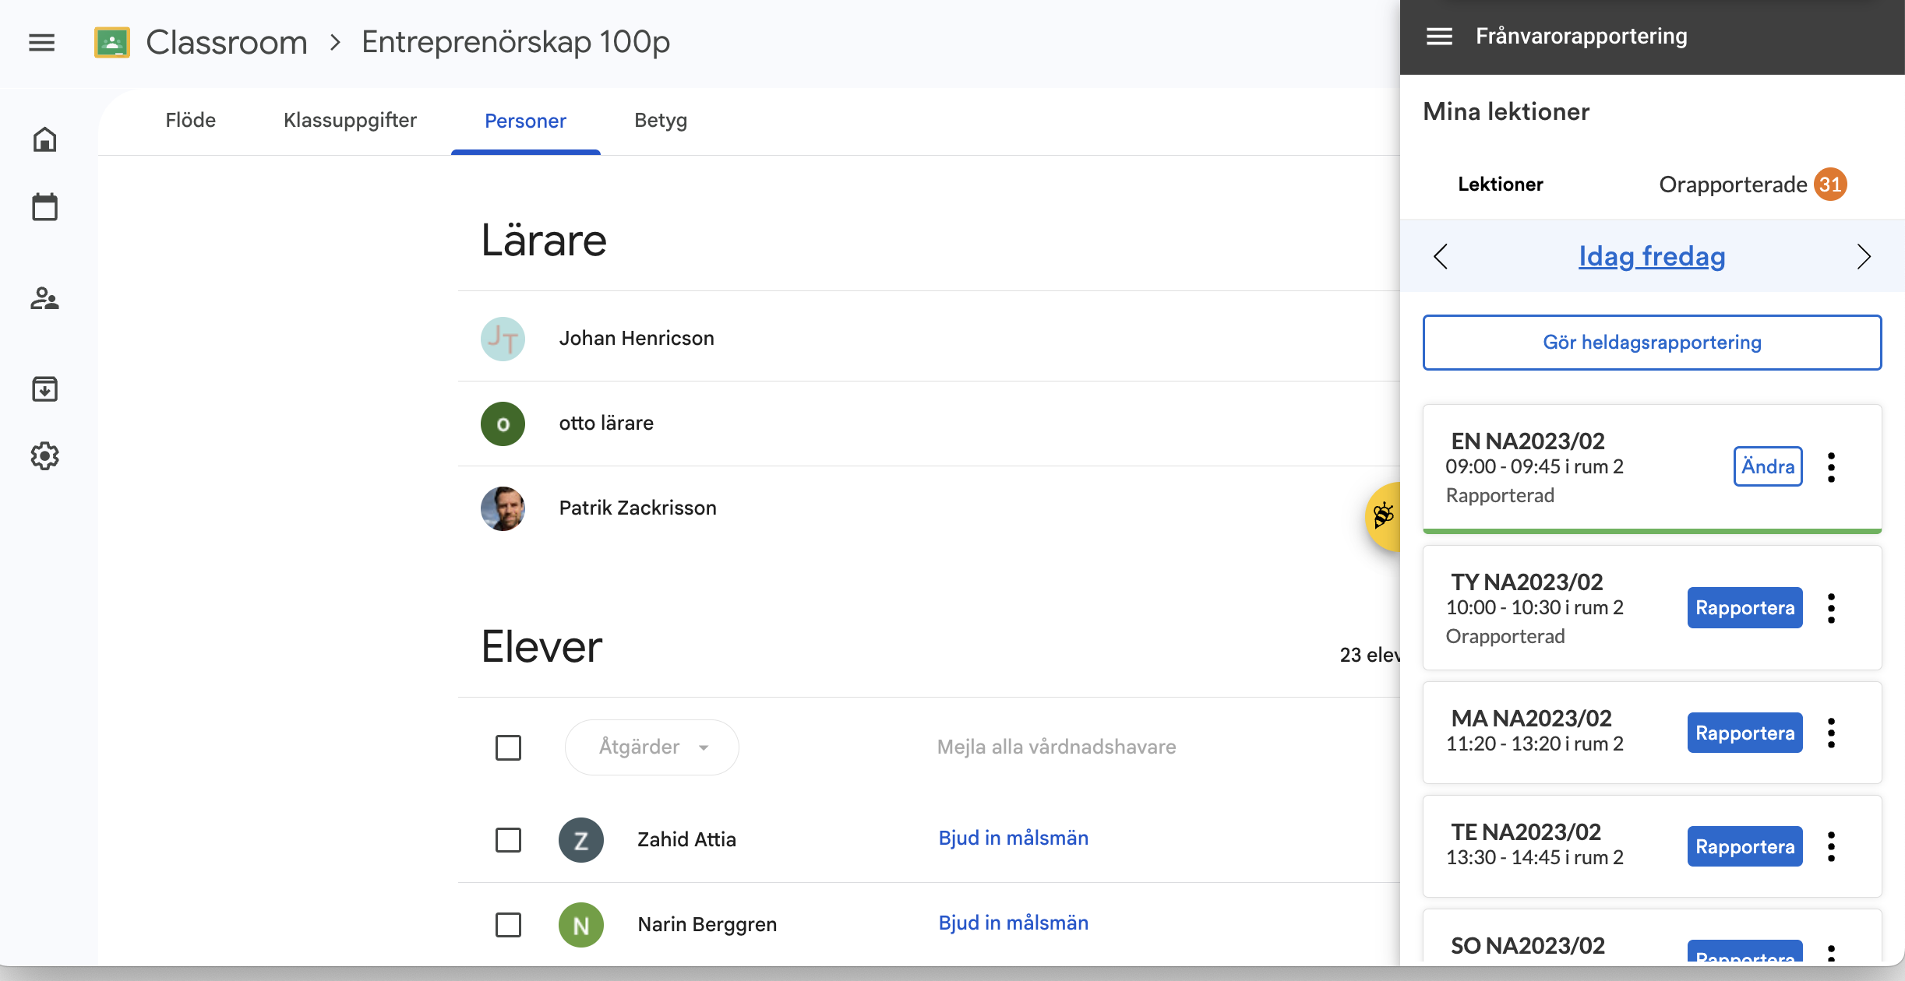Open three-dot menu for EN NA2023/02 lesson
This screenshot has height=981, width=1905.
(1831, 467)
